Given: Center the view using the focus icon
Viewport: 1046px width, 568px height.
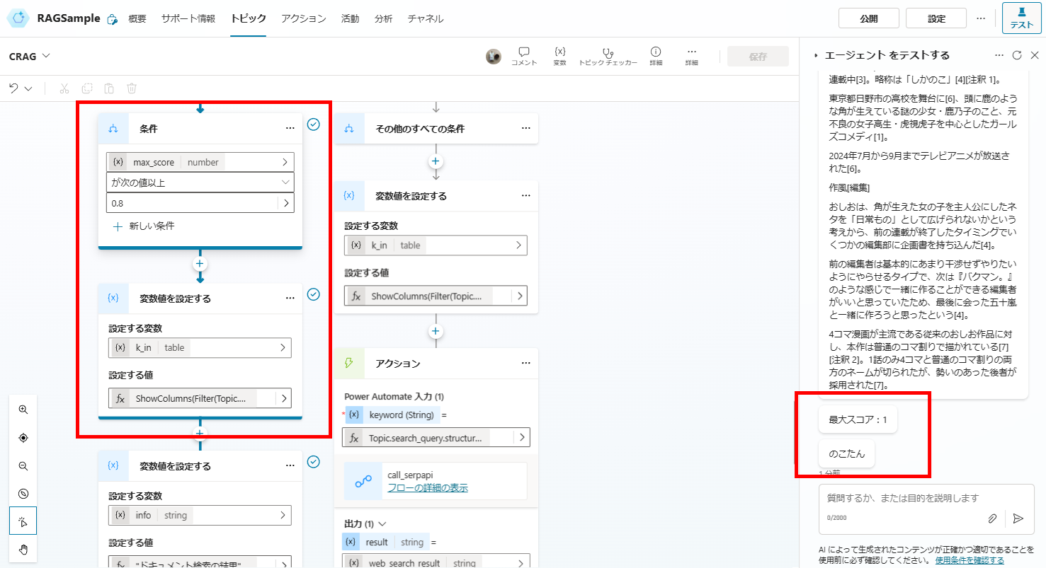Looking at the screenshot, I should tap(23, 437).
